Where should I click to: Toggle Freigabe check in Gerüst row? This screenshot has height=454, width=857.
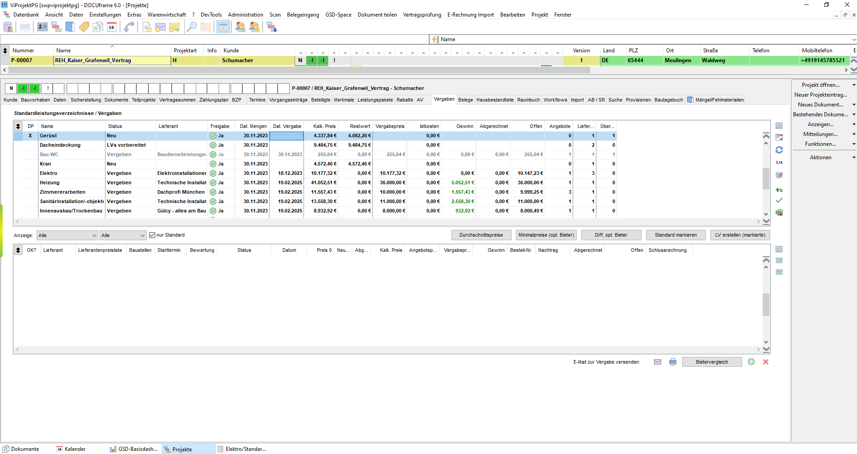coord(213,136)
